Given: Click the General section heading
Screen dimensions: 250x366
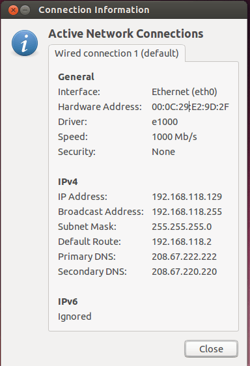Looking at the screenshot, I should 76,77.
